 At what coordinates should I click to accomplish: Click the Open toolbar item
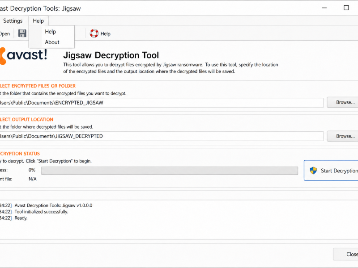click(5, 34)
